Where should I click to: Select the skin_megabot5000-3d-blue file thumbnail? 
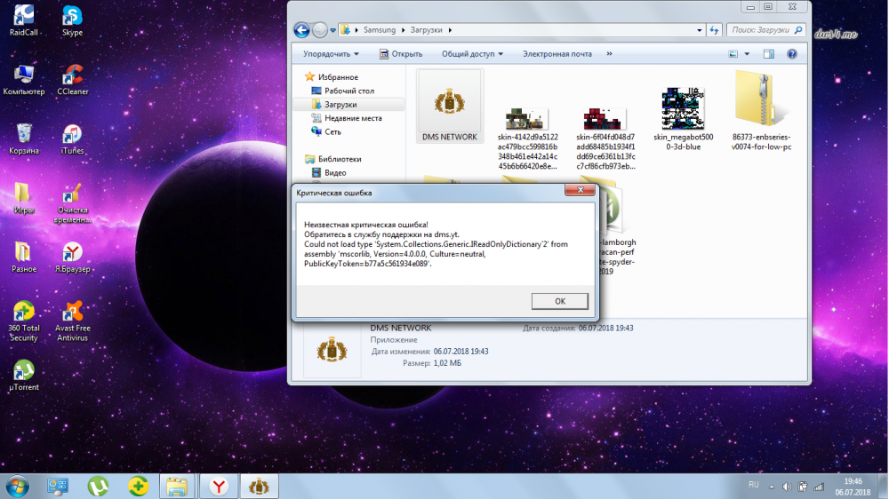coord(683,111)
